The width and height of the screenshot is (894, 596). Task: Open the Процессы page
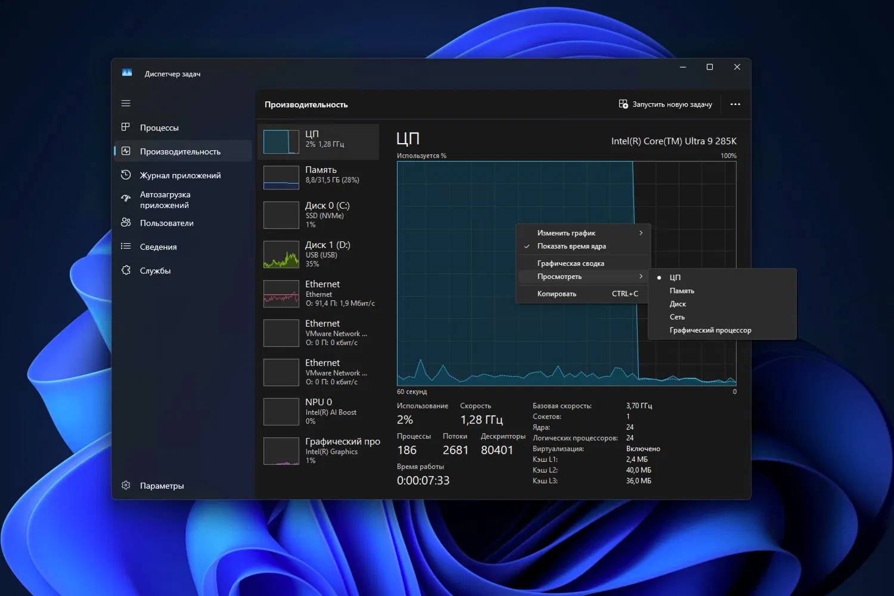click(x=183, y=128)
